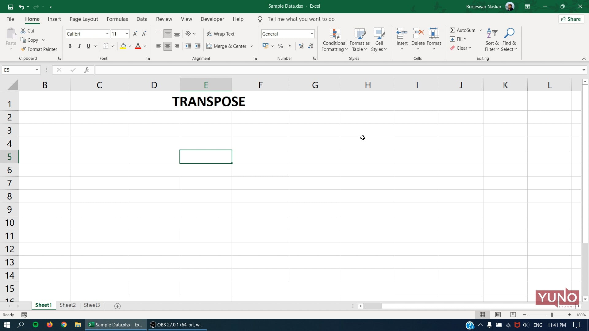Save the workbook using the floppy disk icon
This screenshot has width=589, height=331.
(11, 7)
